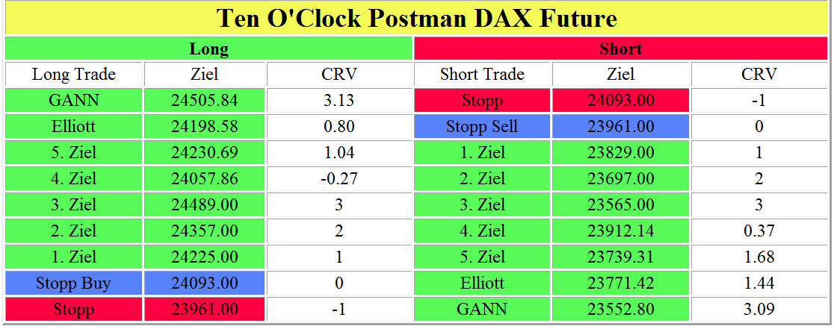Image resolution: width=834 pixels, height=329 pixels.
Task: Click the target value 24357.00
Action: [x=204, y=231]
